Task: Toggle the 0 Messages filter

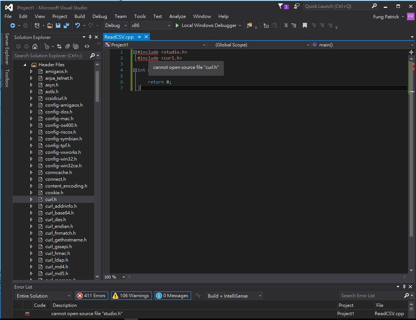Action: 173,296
